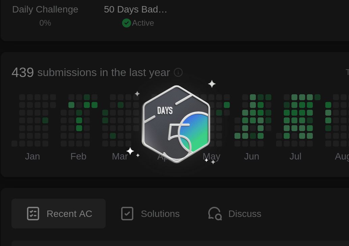Click the Solutions checkbox icon
Screen dimensions: 349x246
click(x=127, y=214)
